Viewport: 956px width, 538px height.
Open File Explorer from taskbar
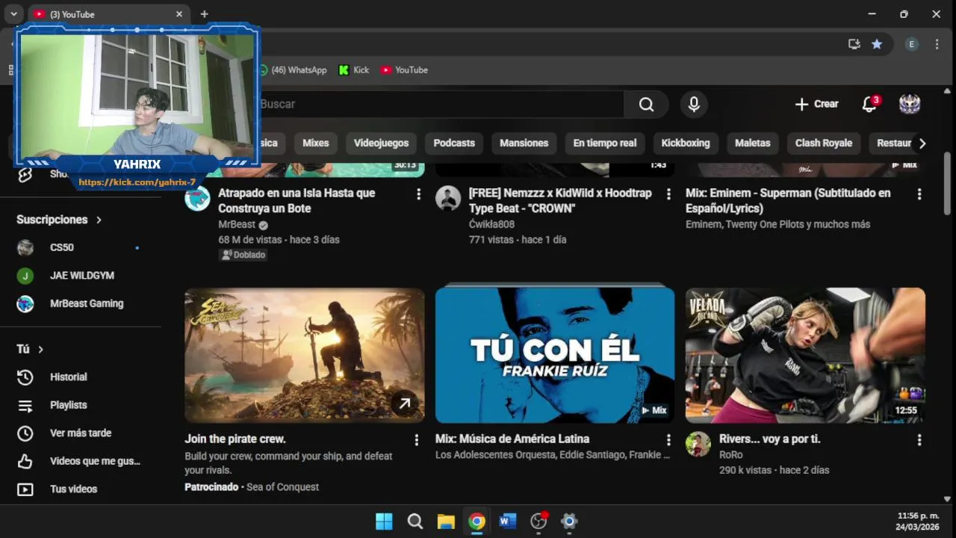[446, 522]
